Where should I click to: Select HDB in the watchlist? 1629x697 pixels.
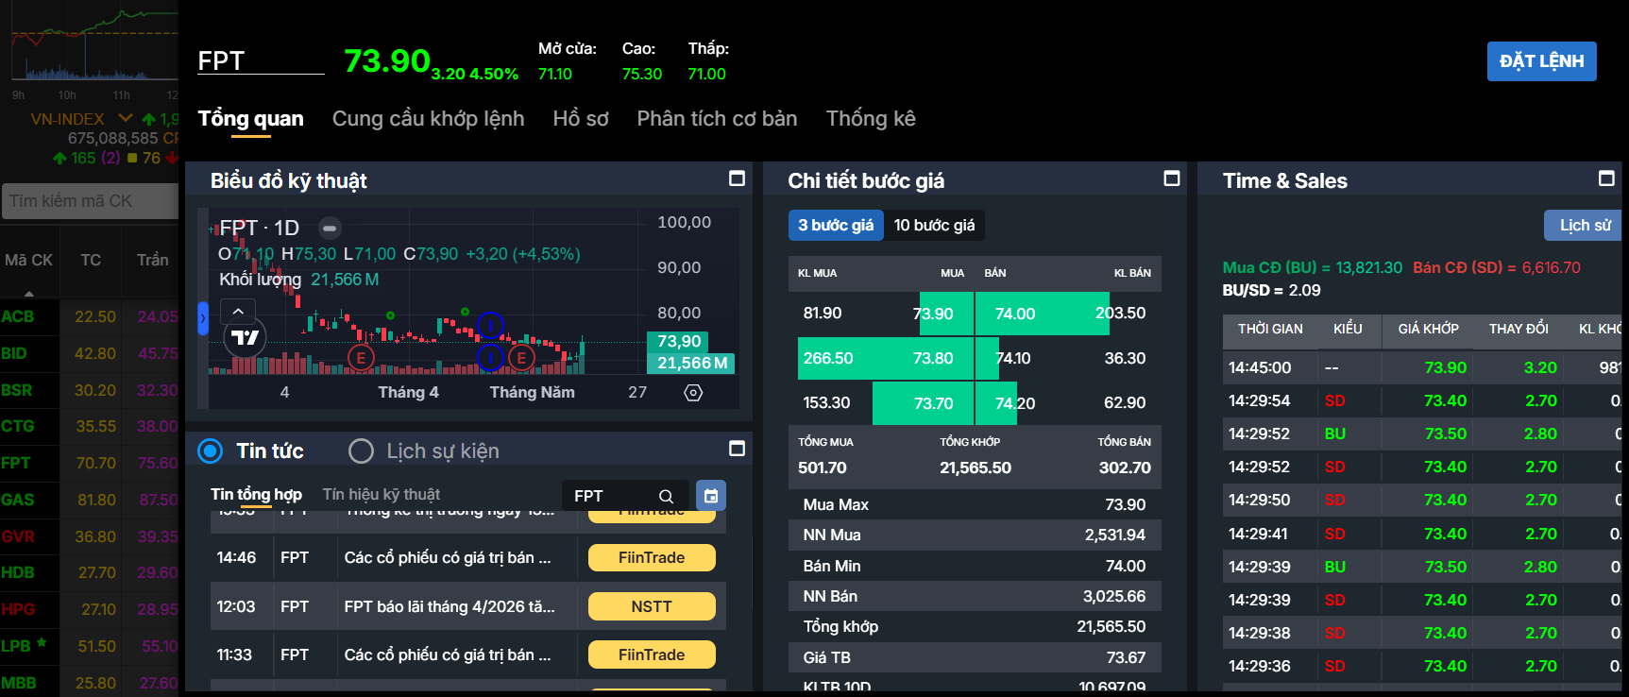pos(18,572)
